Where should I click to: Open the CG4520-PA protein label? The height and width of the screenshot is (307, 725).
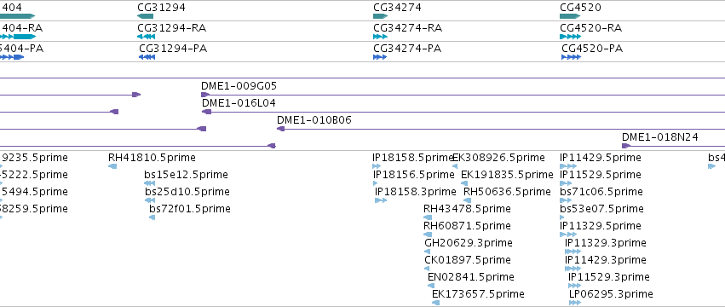[592, 48]
